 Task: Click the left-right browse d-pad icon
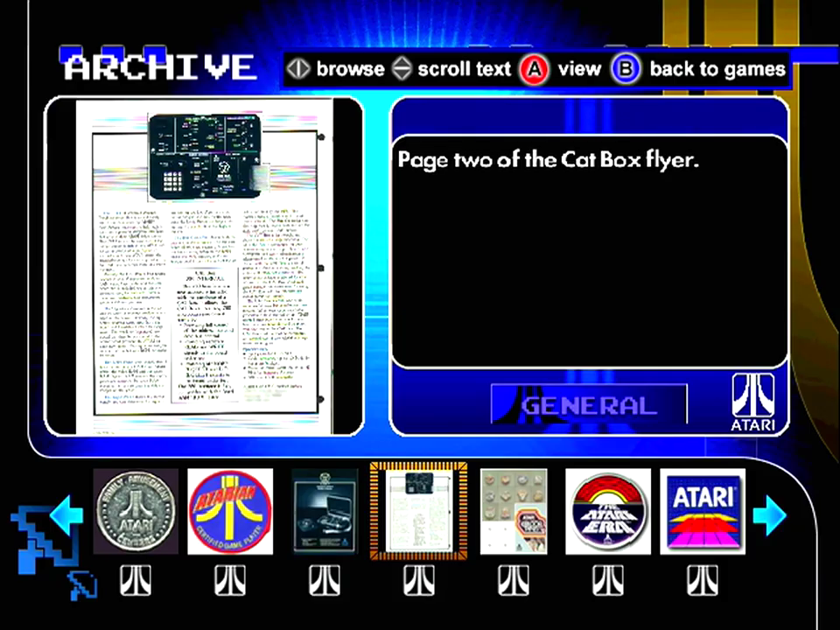[x=297, y=69]
